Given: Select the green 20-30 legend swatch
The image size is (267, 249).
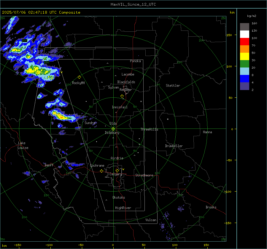Looking at the screenshot, I should pos(244,64).
